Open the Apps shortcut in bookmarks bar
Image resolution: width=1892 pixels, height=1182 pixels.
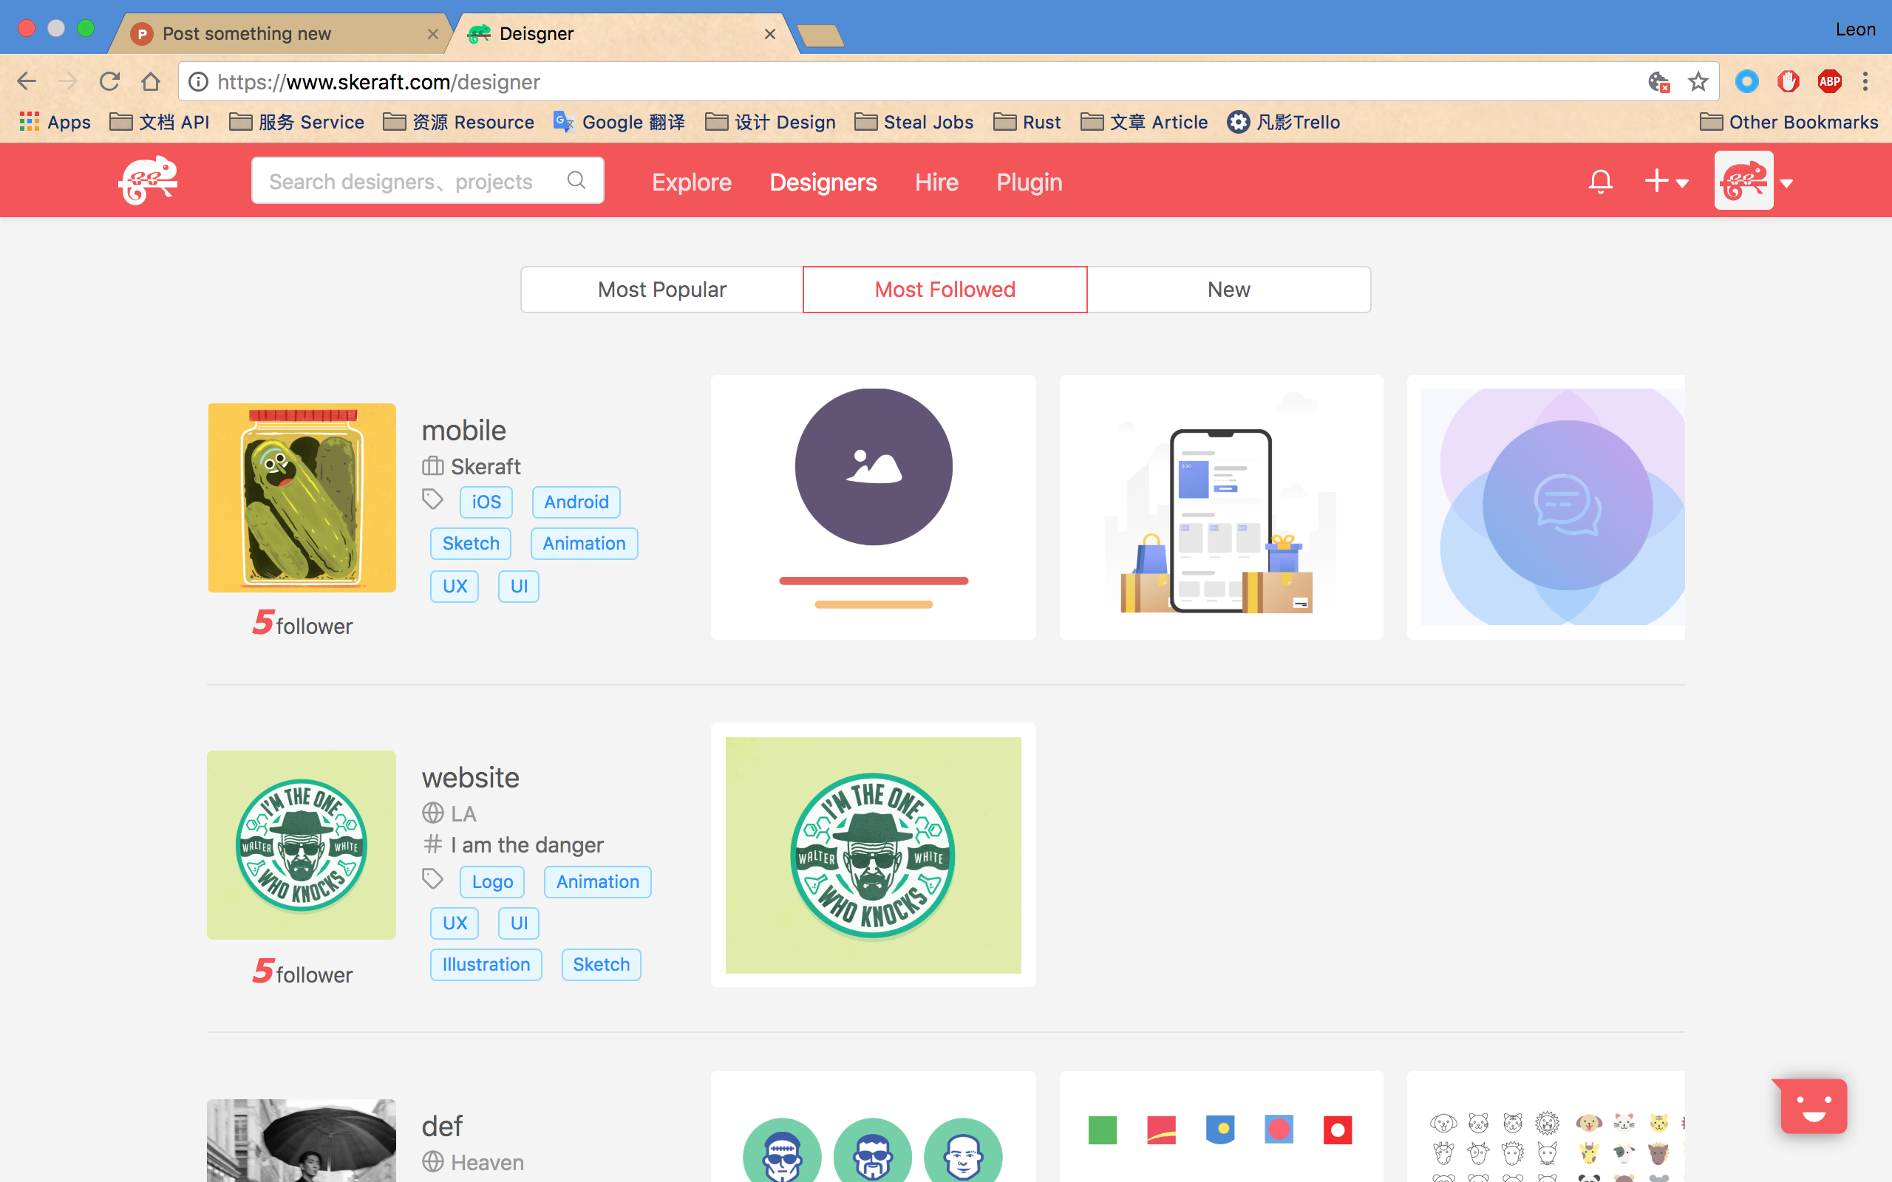point(55,122)
